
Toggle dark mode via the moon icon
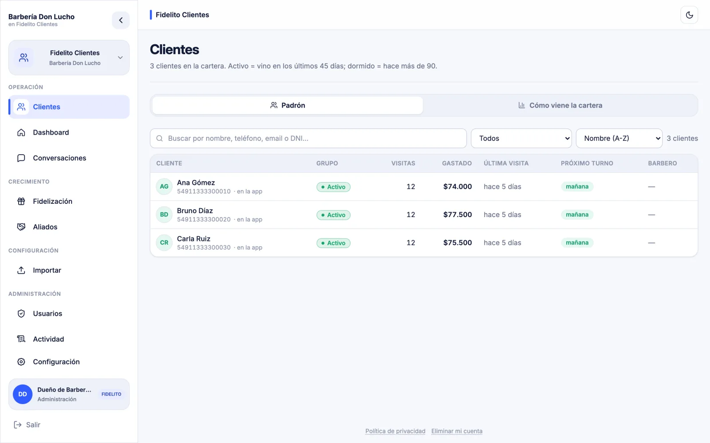pos(689,15)
